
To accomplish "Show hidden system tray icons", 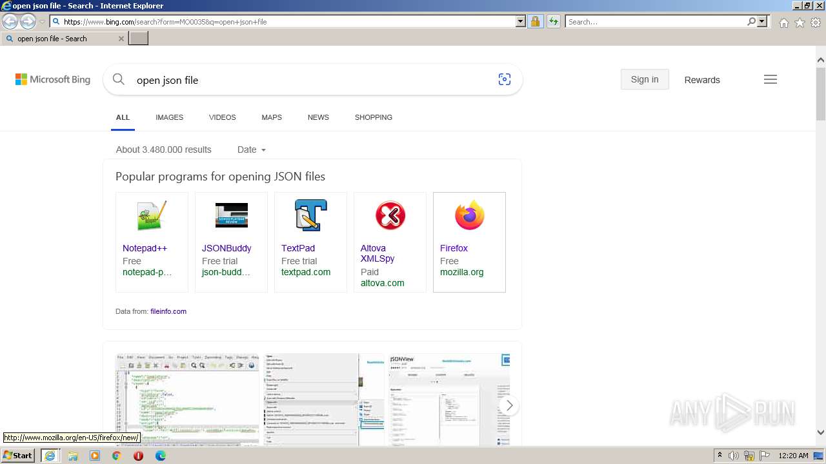I will pos(720,456).
